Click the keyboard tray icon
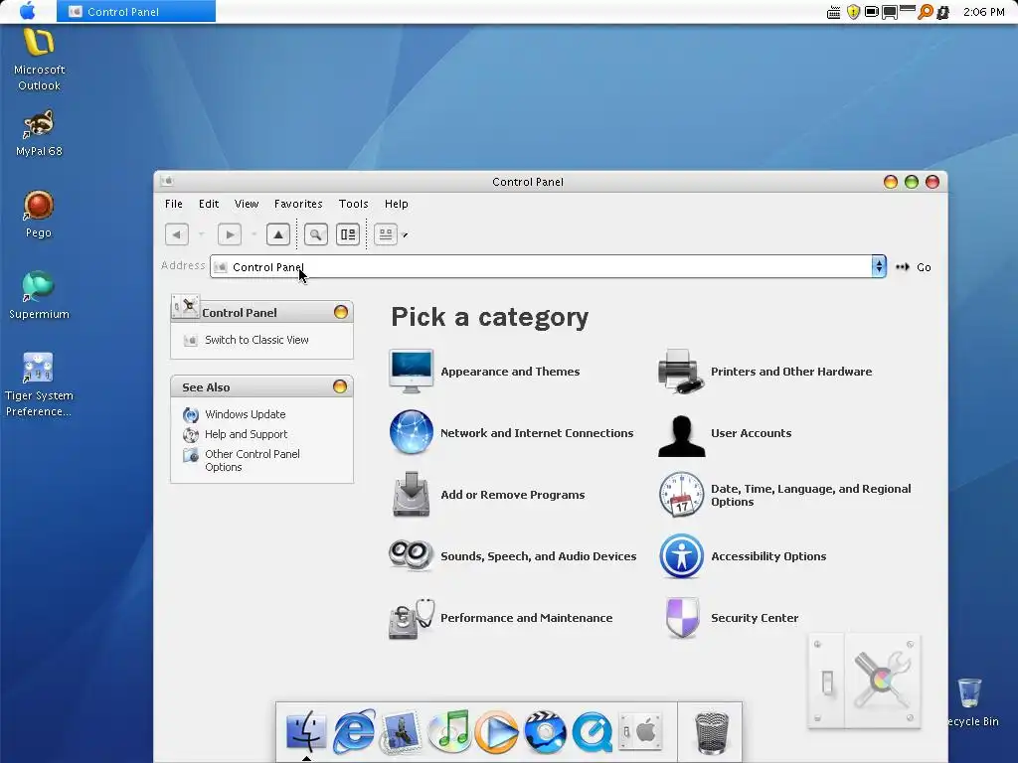This screenshot has height=763, width=1018. click(834, 12)
